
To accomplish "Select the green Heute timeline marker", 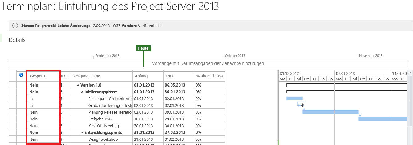I will point(143,48).
